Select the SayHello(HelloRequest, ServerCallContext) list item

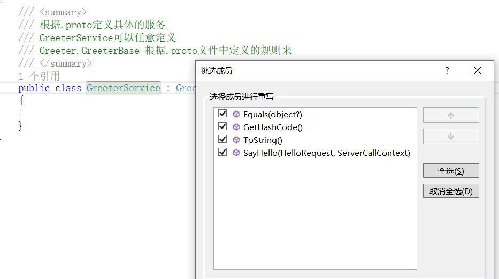(x=326, y=153)
